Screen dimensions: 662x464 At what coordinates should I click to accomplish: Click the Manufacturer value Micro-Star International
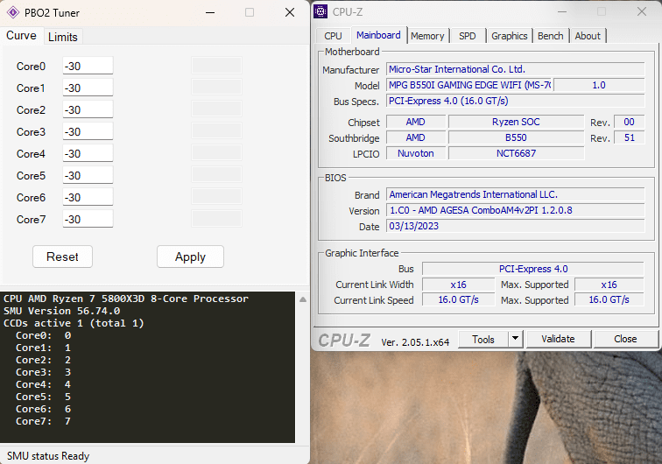(516, 69)
